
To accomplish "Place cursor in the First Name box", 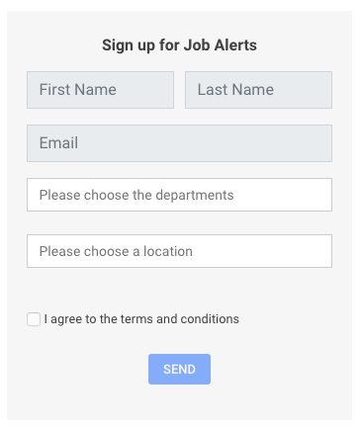I will pos(100,90).
